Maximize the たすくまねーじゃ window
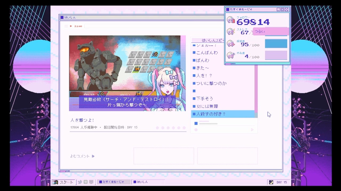 click(282, 10)
